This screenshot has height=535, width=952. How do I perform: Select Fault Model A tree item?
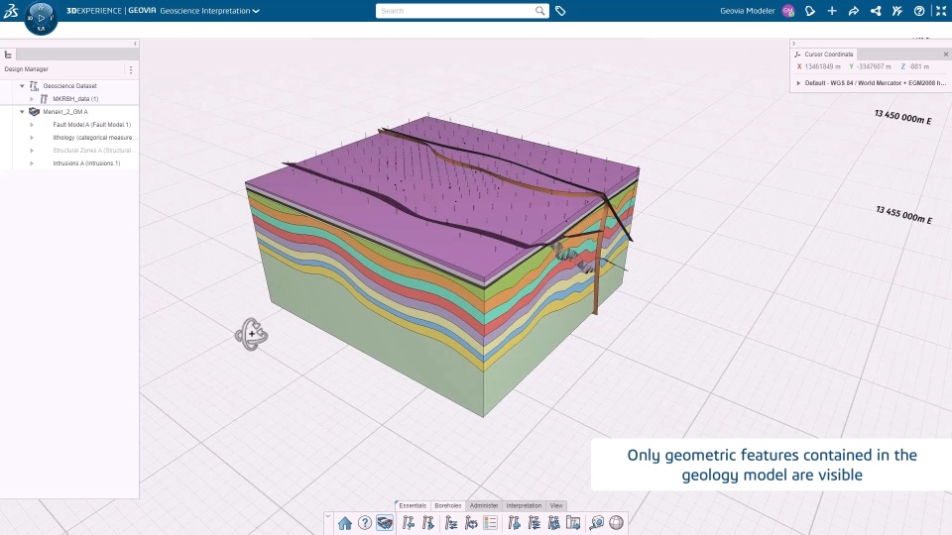pyautogui.click(x=91, y=125)
